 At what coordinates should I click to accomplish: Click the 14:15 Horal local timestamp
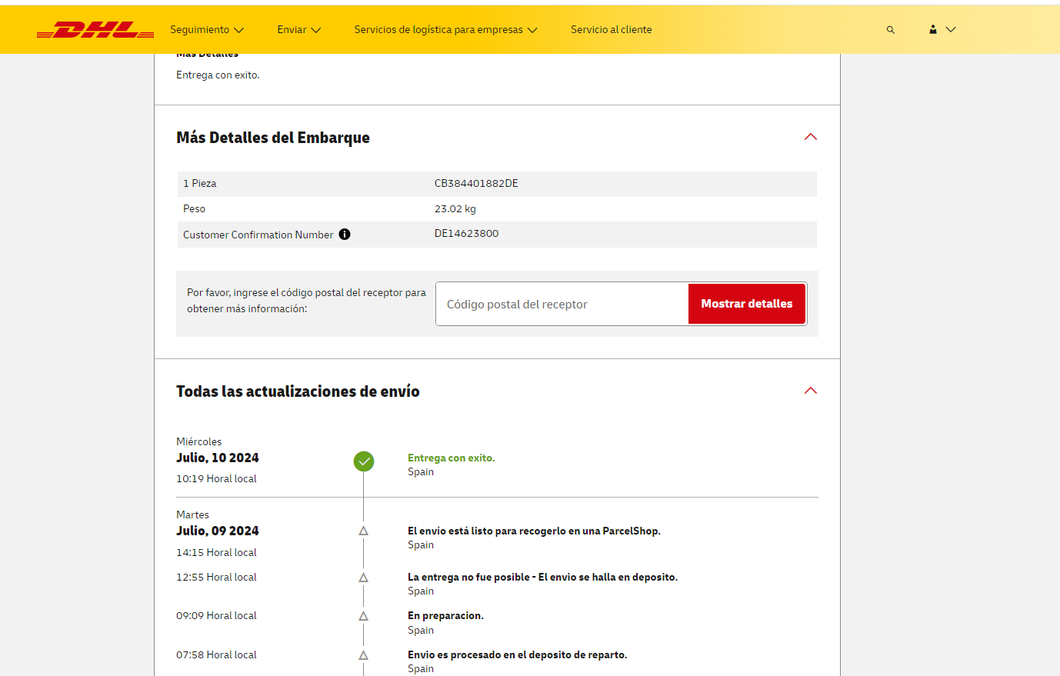click(x=216, y=553)
